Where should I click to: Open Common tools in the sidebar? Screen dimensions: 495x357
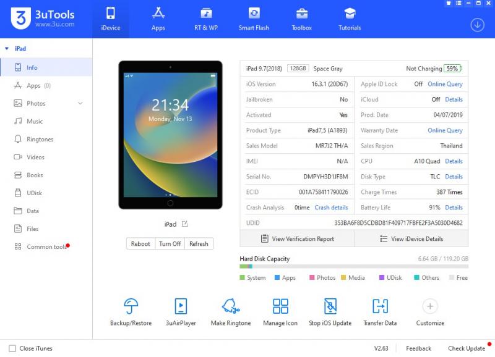click(x=46, y=246)
